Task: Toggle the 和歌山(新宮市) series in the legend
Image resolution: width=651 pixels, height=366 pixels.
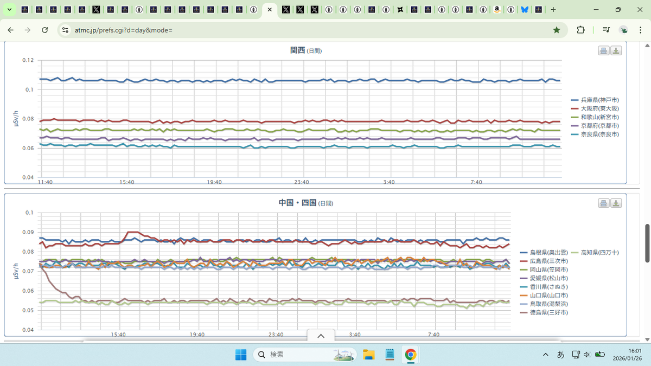Action: click(595, 117)
